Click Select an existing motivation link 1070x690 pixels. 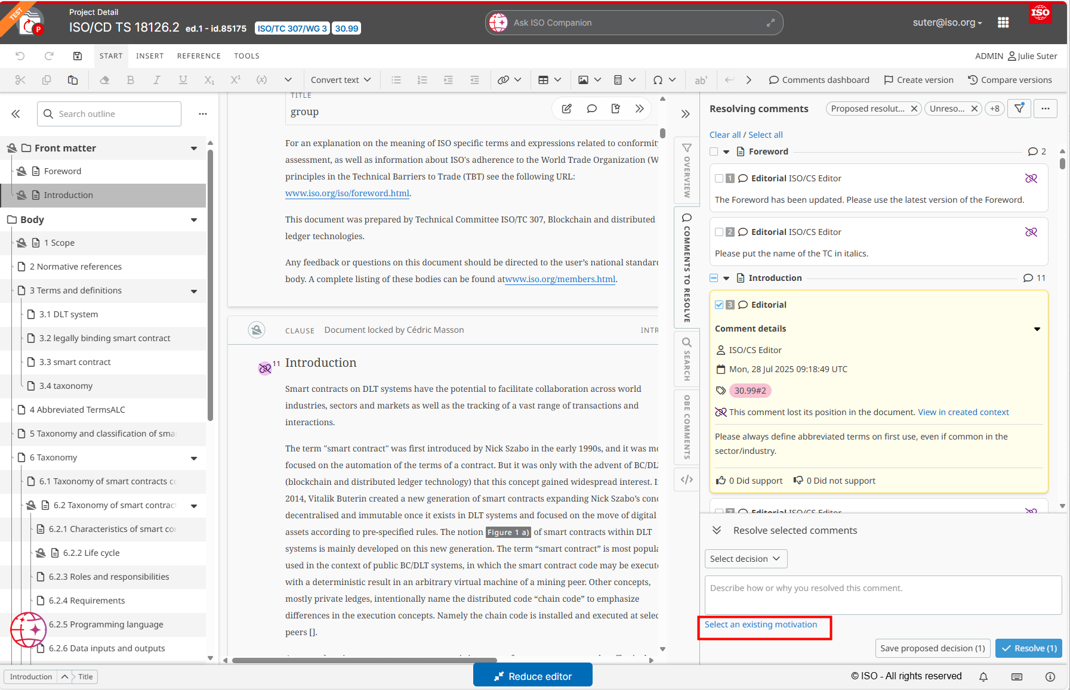coord(760,624)
